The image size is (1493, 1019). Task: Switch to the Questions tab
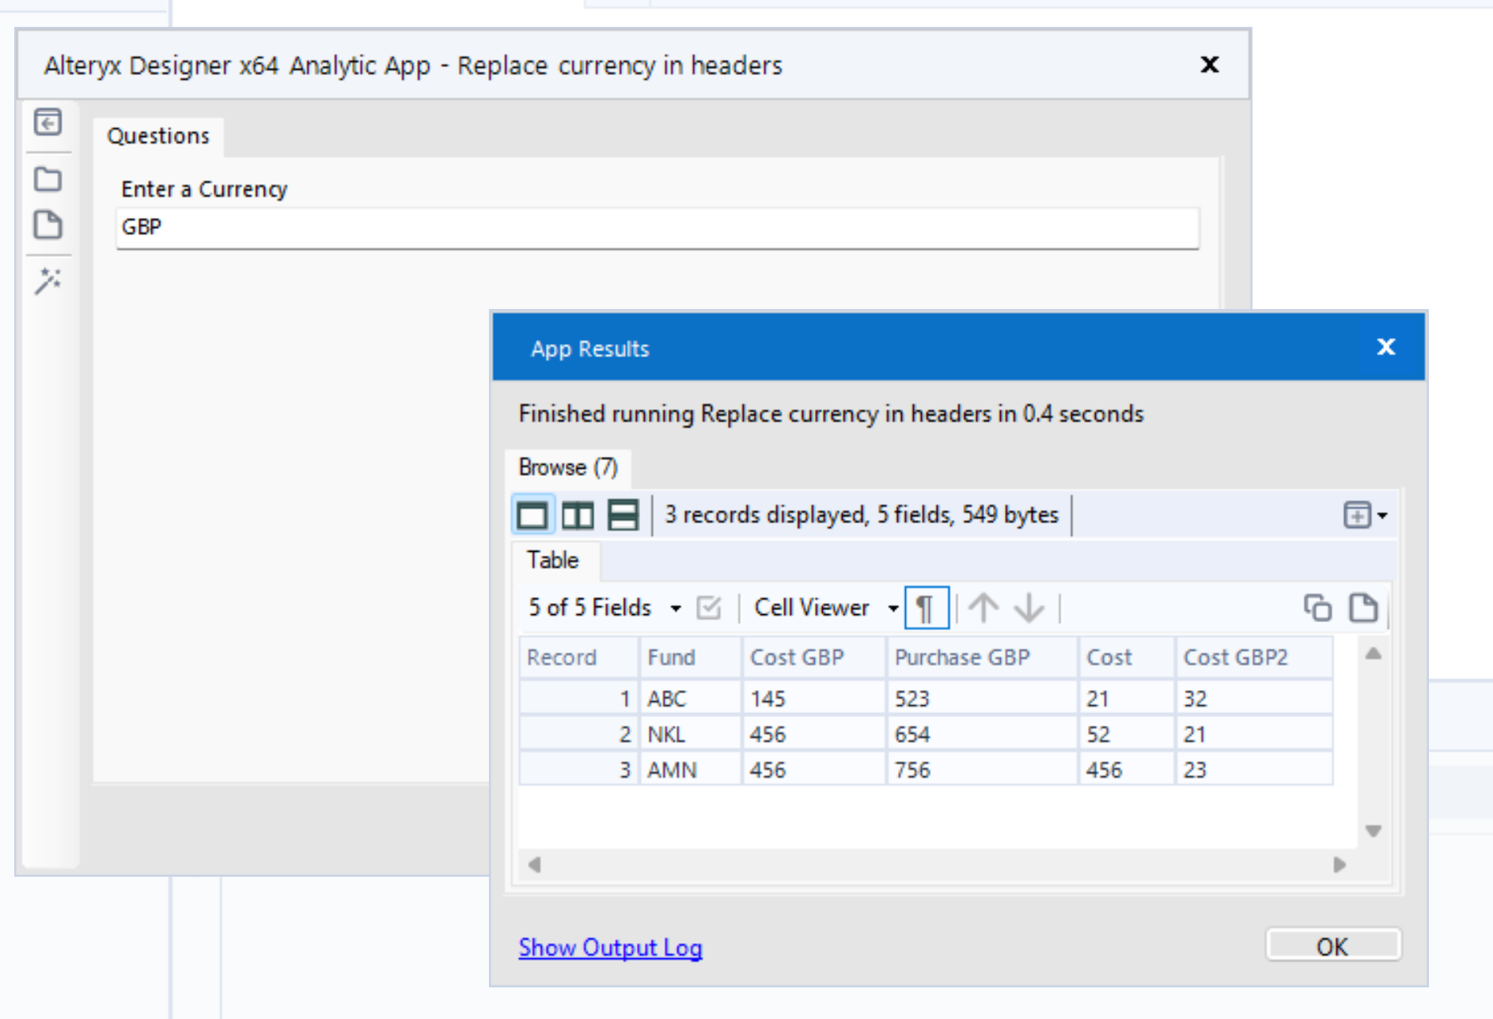[x=157, y=136]
